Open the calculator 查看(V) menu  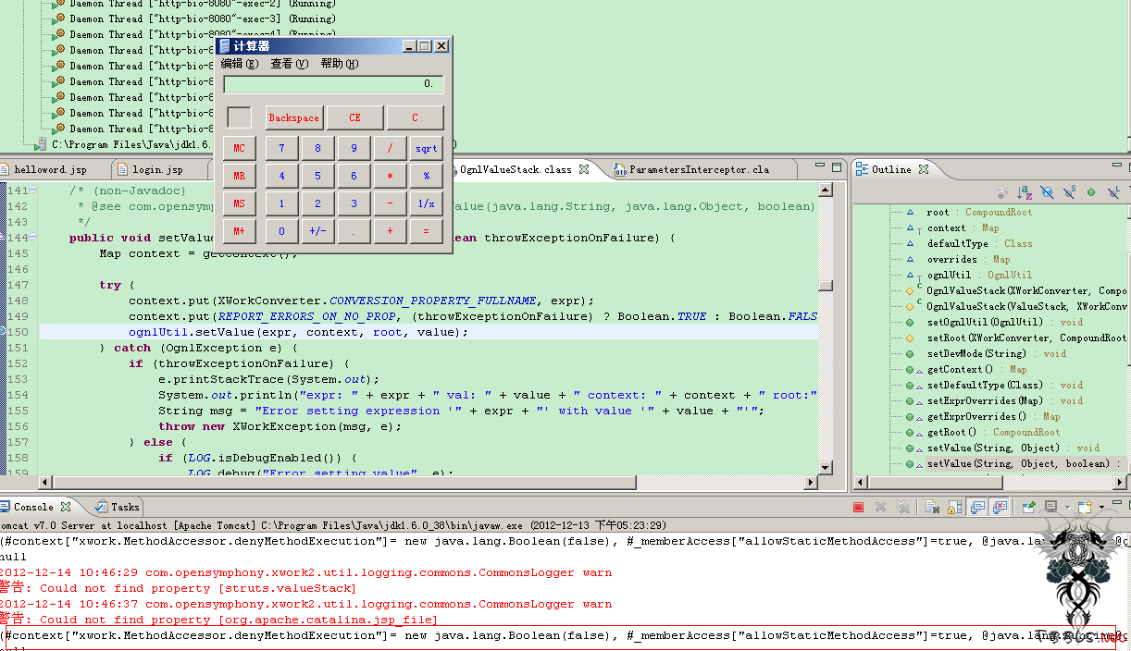(289, 64)
